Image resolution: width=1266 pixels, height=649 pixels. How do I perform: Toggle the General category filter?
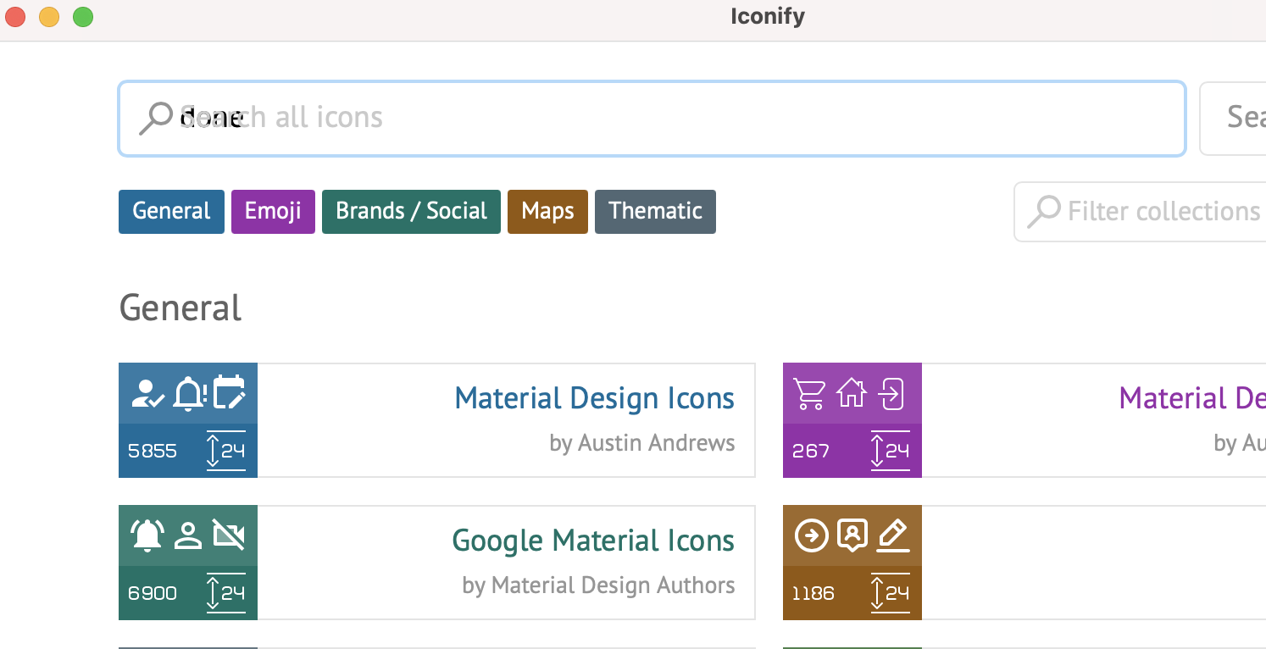(x=171, y=211)
